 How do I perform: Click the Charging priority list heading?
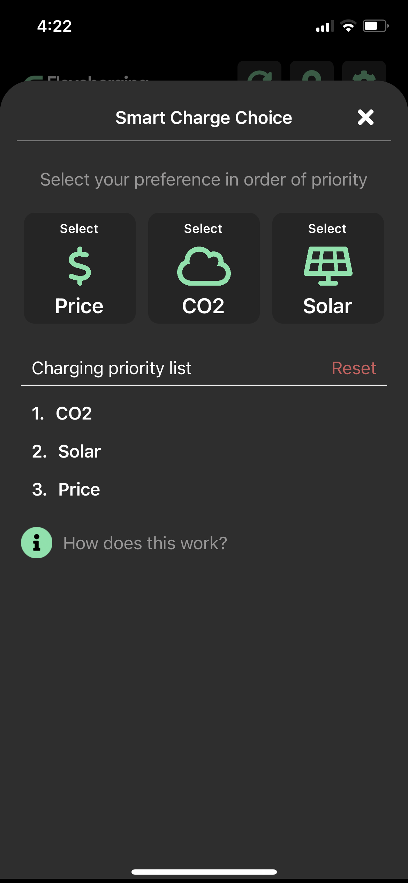(112, 368)
